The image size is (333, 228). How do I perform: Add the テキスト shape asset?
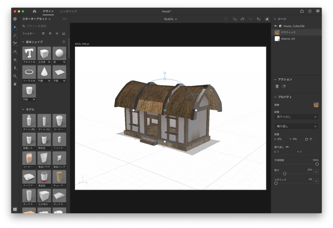point(29,55)
